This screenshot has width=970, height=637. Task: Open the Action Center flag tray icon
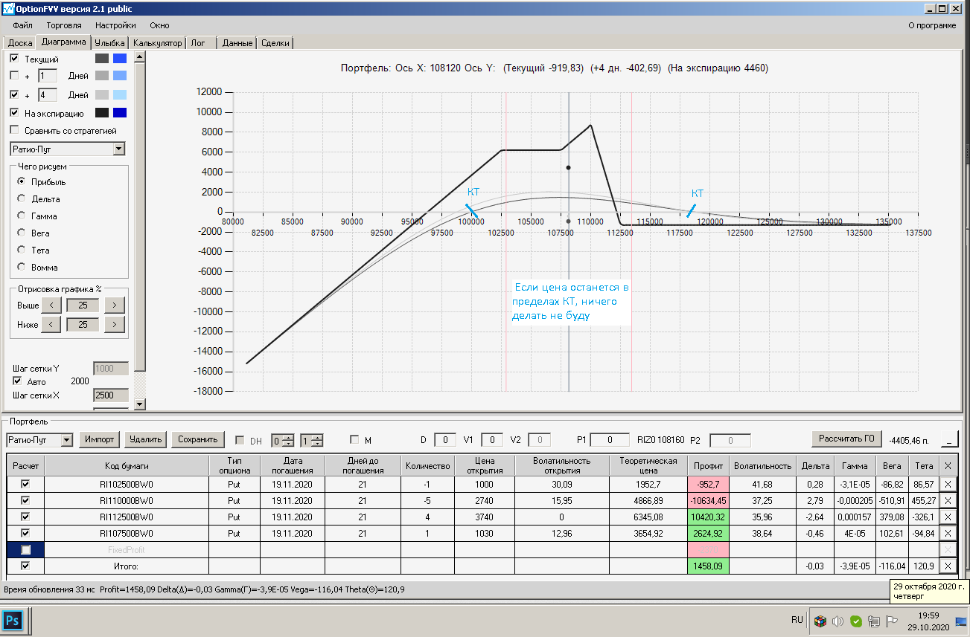(892, 621)
